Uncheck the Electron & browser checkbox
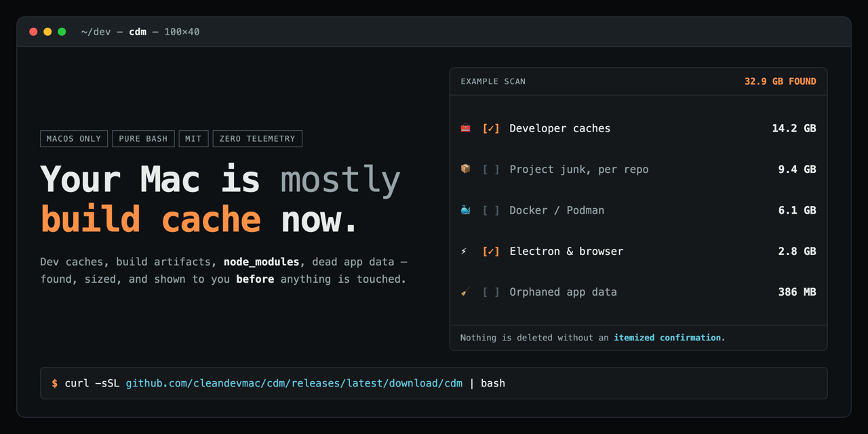 click(x=491, y=251)
